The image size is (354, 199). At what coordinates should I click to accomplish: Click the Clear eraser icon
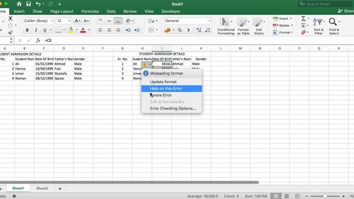pyautogui.click(x=303, y=33)
